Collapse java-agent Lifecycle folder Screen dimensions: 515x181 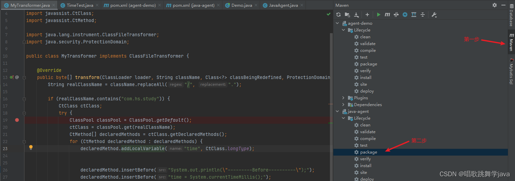point(344,118)
